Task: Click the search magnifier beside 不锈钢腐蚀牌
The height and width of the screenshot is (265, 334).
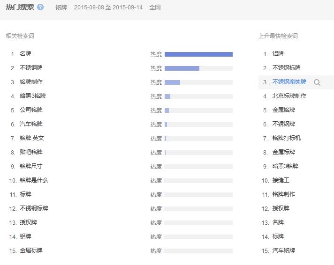Action: click(317, 82)
